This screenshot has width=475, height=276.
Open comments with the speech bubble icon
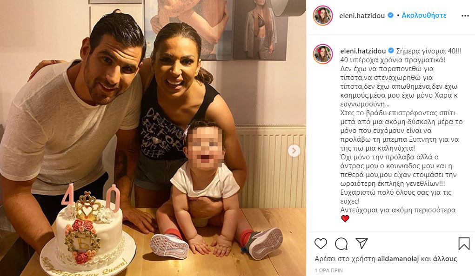(341, 243)
